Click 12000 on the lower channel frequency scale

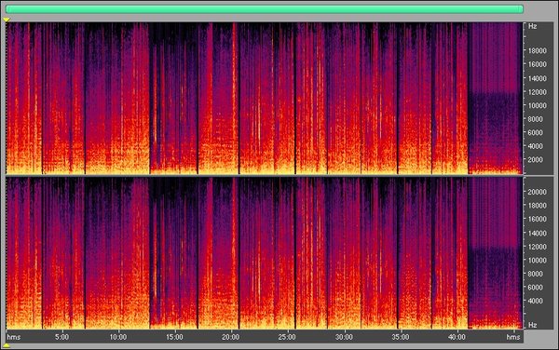pyautogui.click(x=538, y=247)
